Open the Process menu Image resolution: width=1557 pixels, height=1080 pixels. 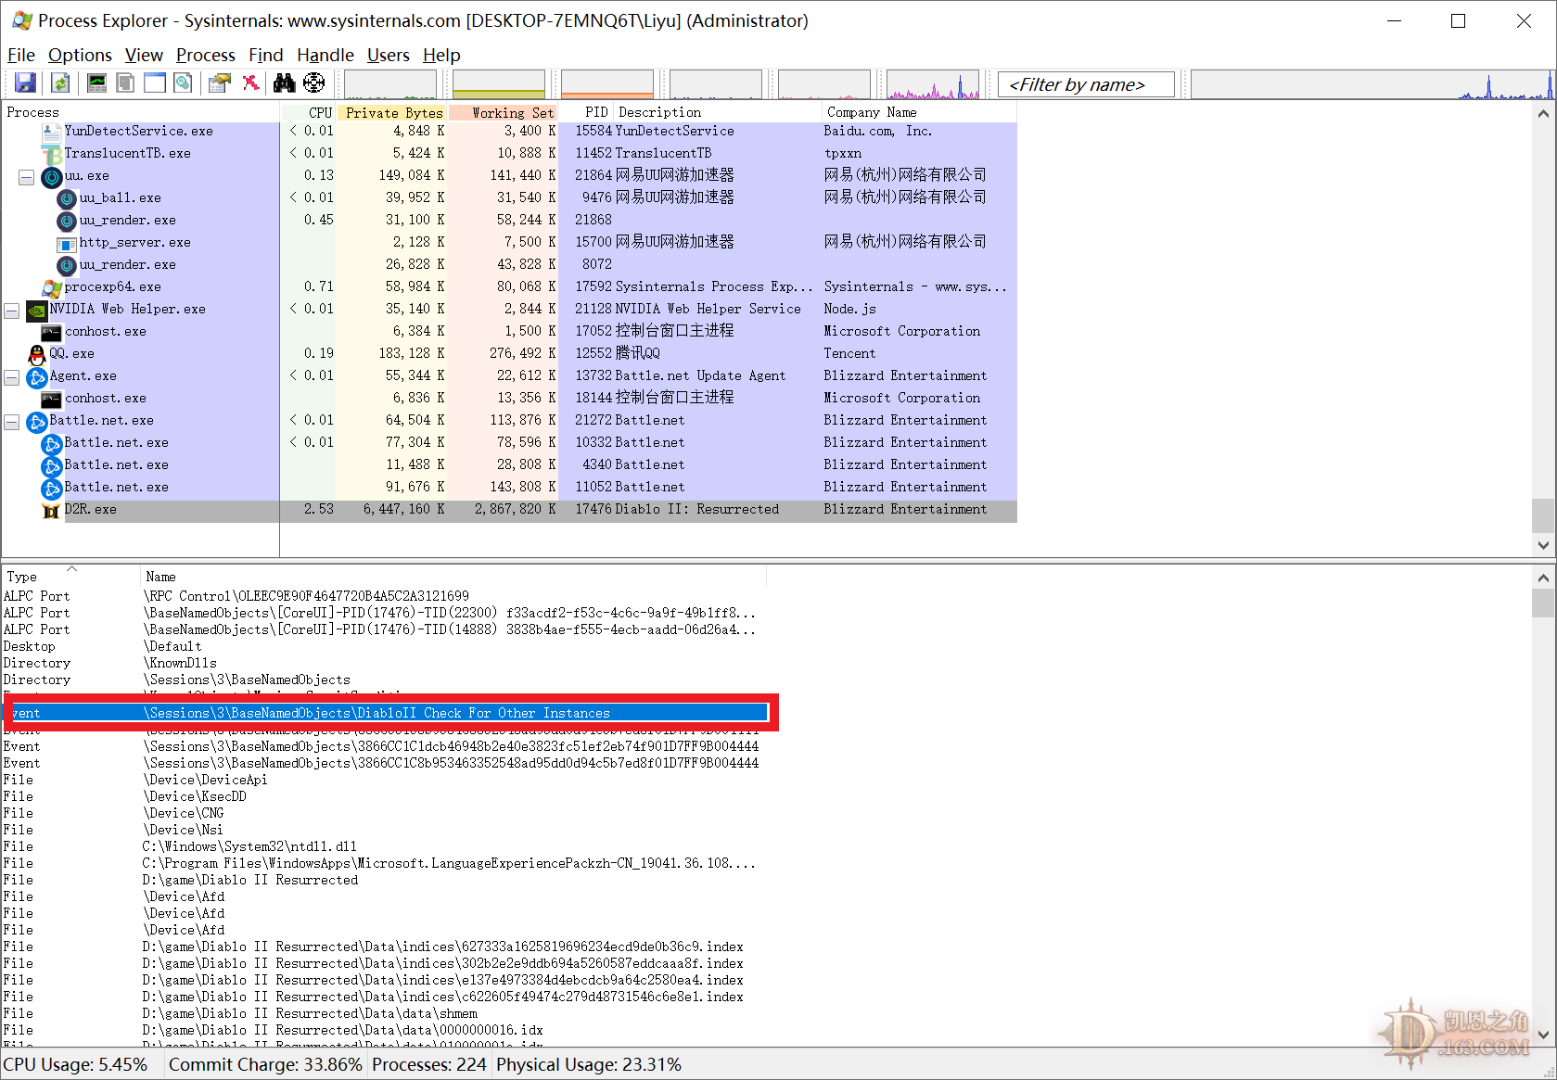click(206, 55)
